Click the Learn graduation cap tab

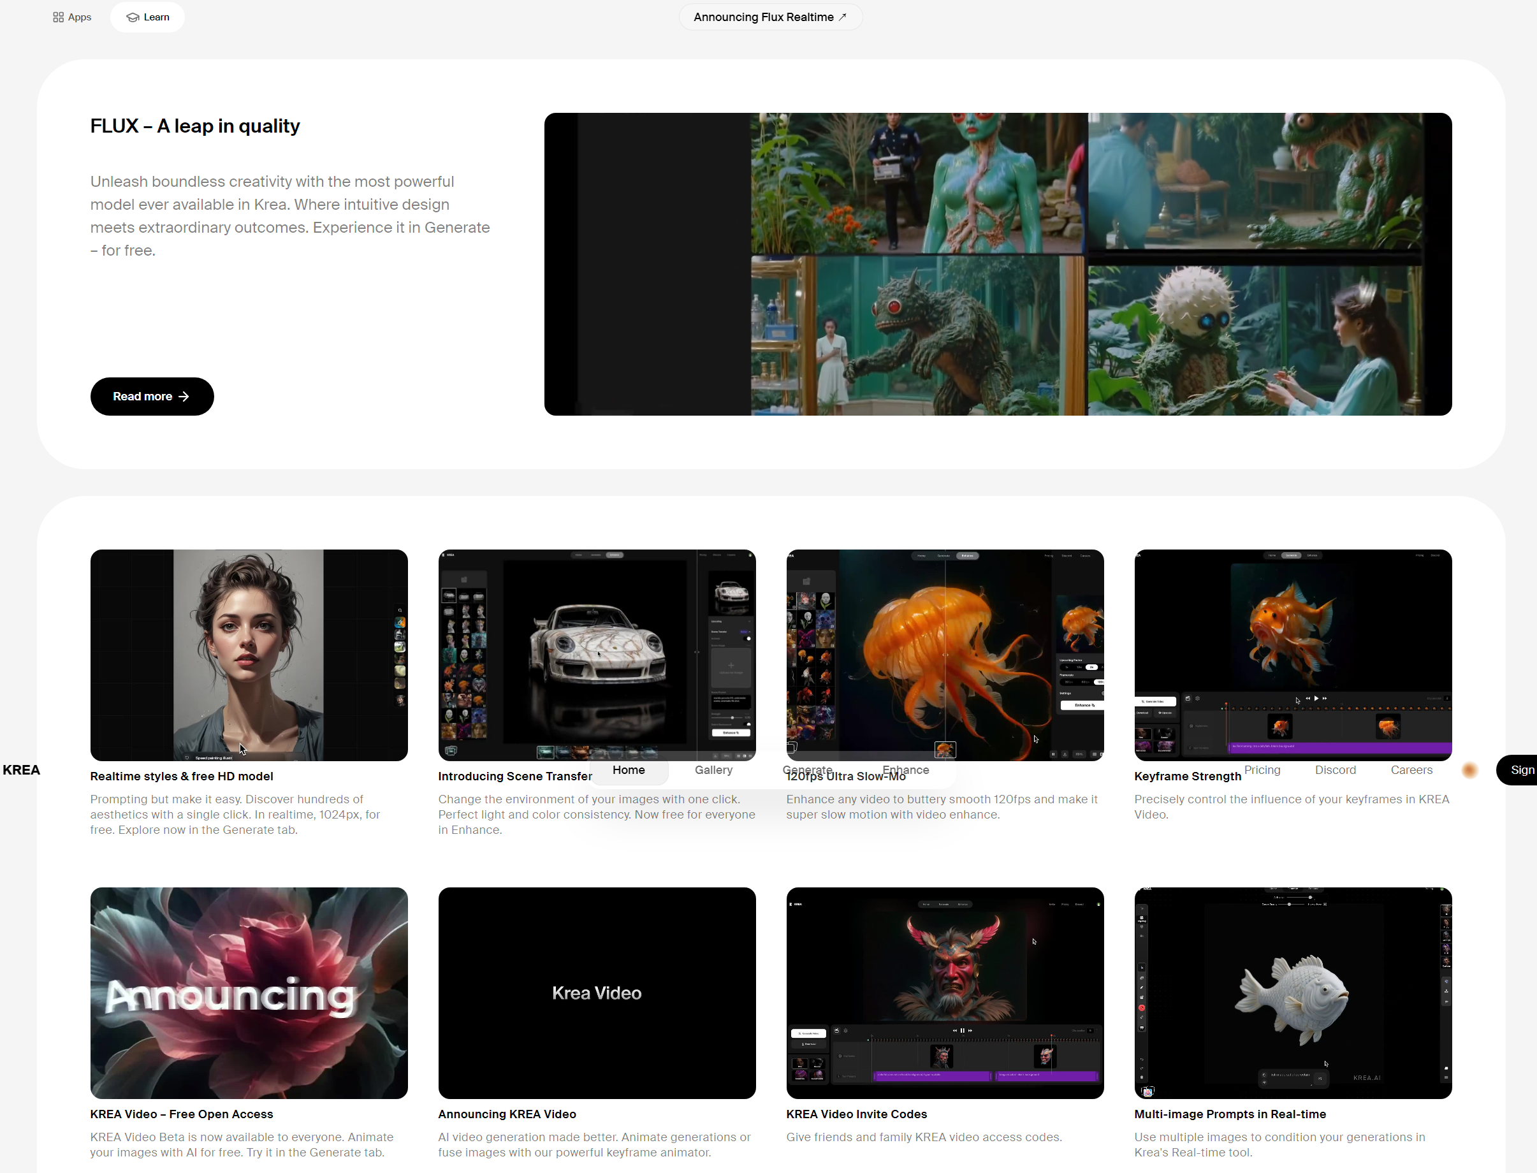click(x=147, y=17)
